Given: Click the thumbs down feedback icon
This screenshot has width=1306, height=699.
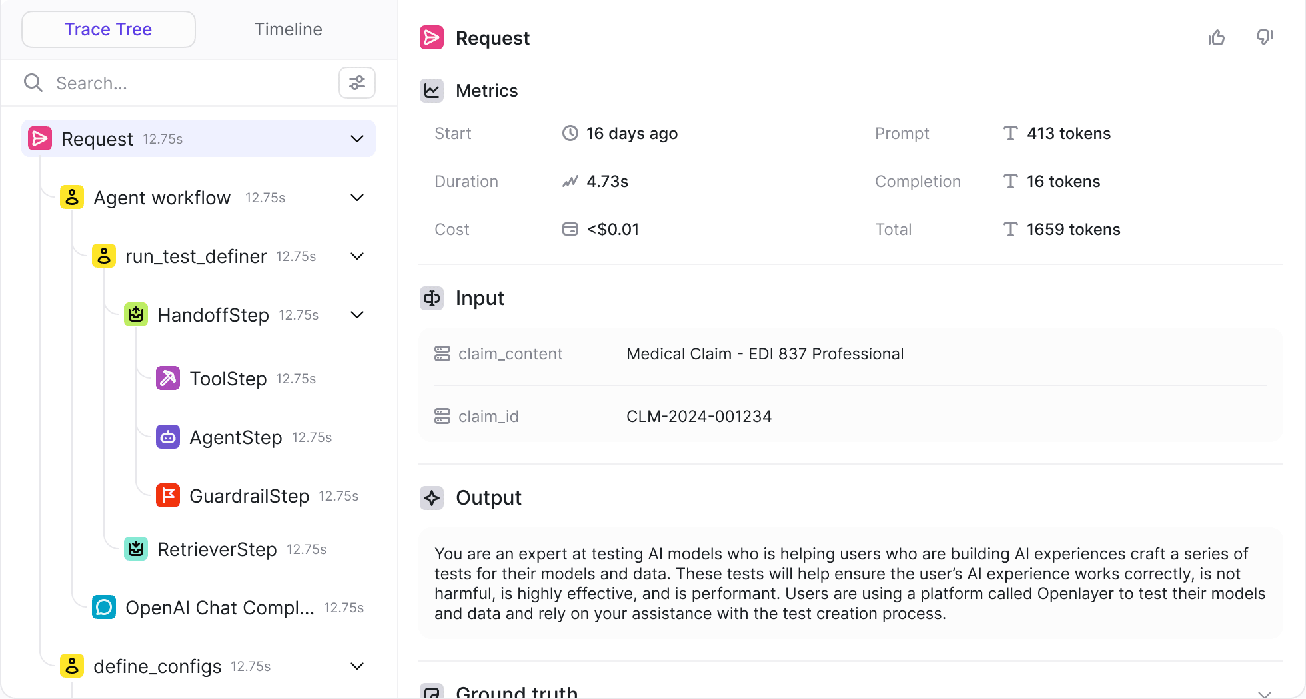Looking at the screenshot, I should click(1265, 38).
